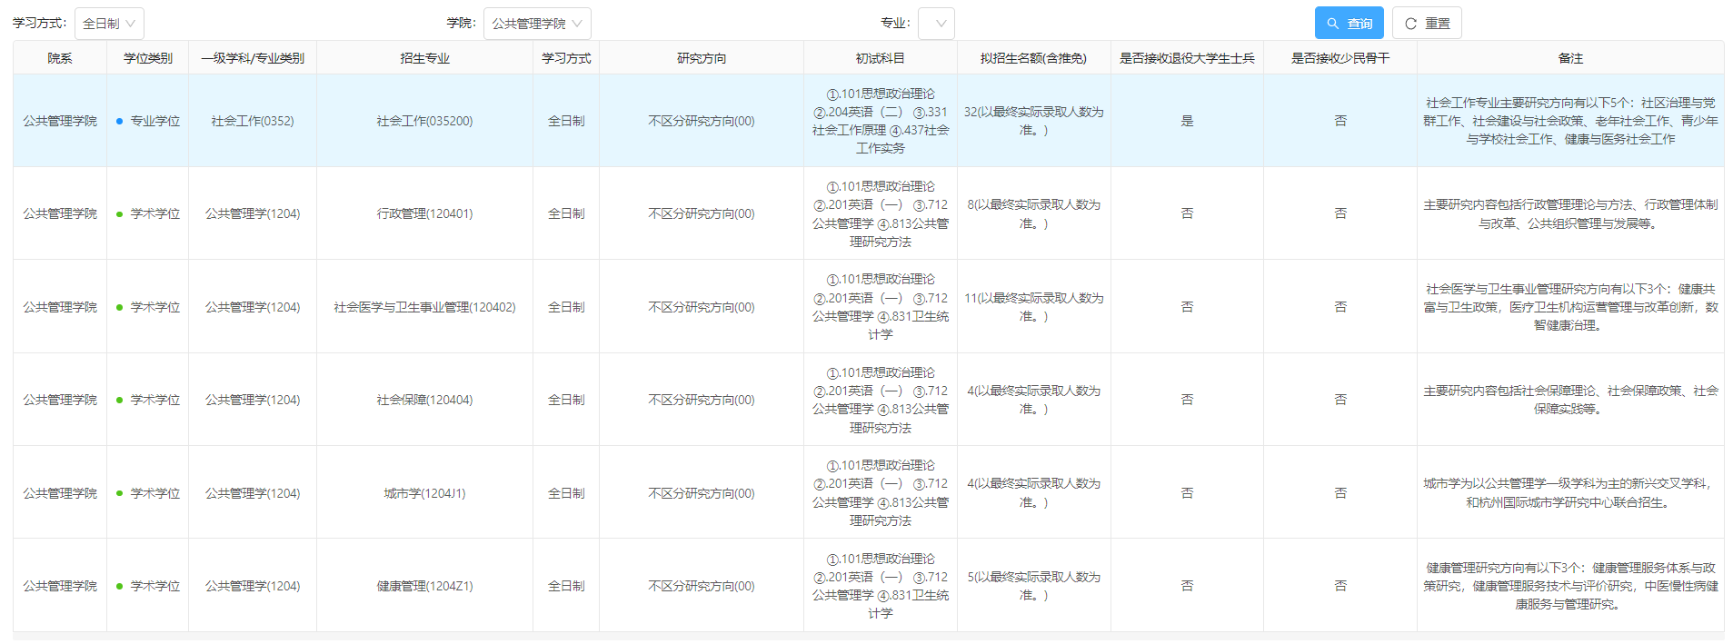
Task: Click the 是 veteran acceptance cell
Action: [1187, 121]
